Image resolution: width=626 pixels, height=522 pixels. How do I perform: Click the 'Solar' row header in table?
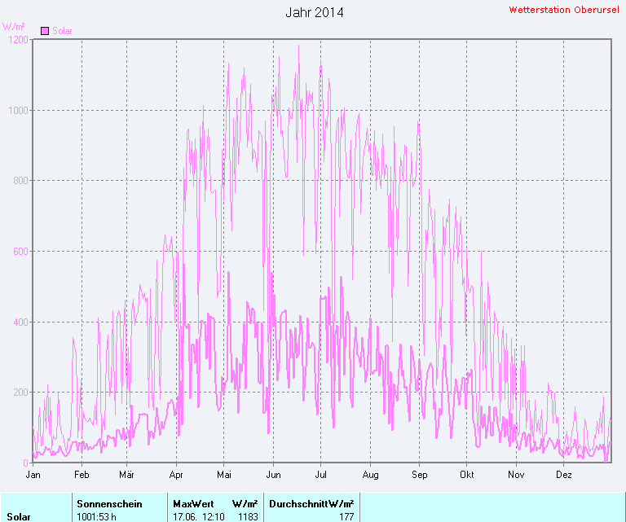(19, 517)
